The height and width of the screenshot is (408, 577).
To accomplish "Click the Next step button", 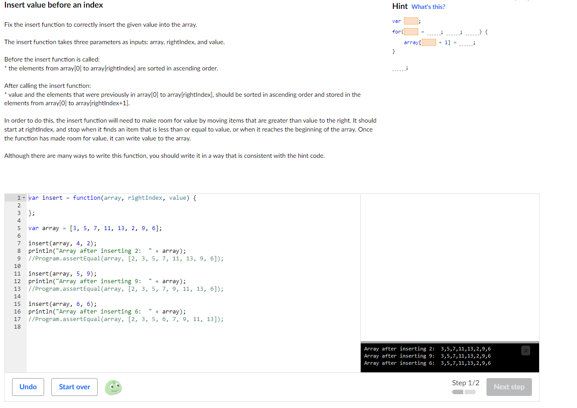I will pos(509,387).
